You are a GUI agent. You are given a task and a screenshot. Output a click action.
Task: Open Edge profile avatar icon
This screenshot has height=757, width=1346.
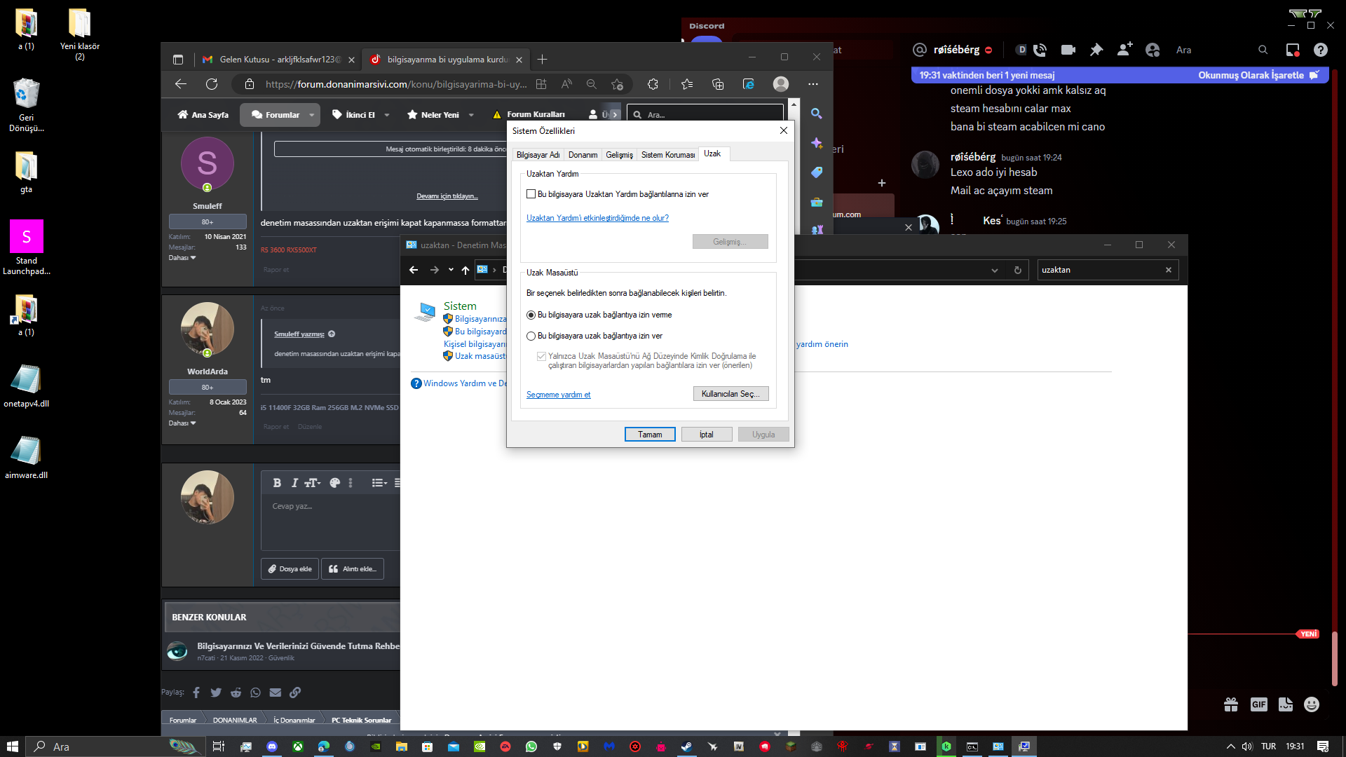coord(780,84)
